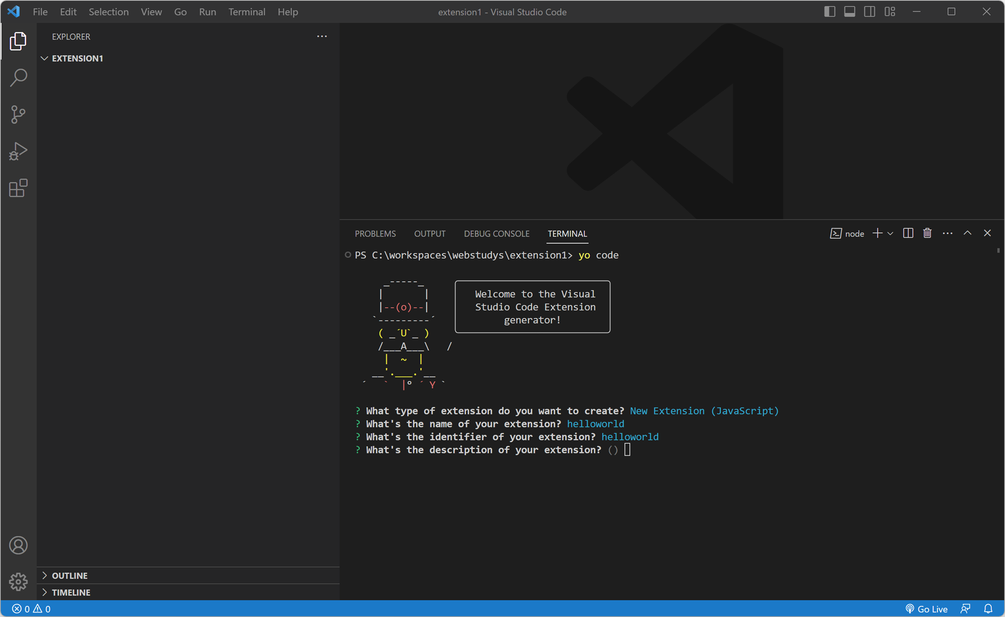Kill terminal with the trash icon

tap(927, 233)
